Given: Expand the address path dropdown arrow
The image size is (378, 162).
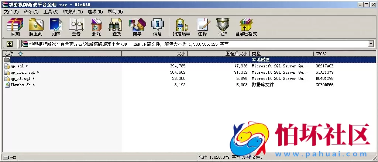Looking at the screenshot, I should click(x=371, y=44).
